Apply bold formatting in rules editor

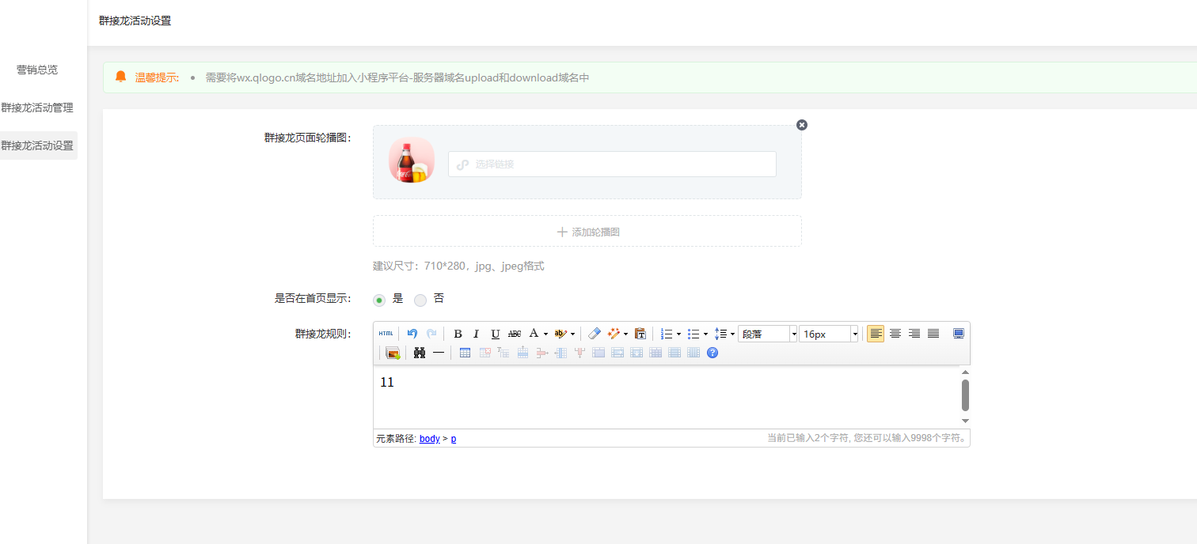[458, 334]
